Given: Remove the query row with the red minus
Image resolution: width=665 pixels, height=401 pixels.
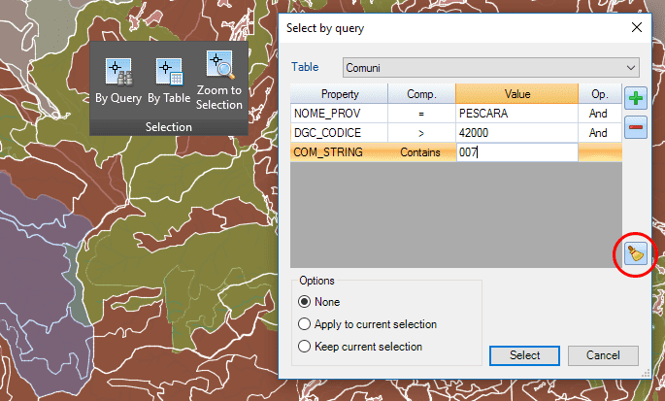Looking at the screenshot, I should 635,127.
